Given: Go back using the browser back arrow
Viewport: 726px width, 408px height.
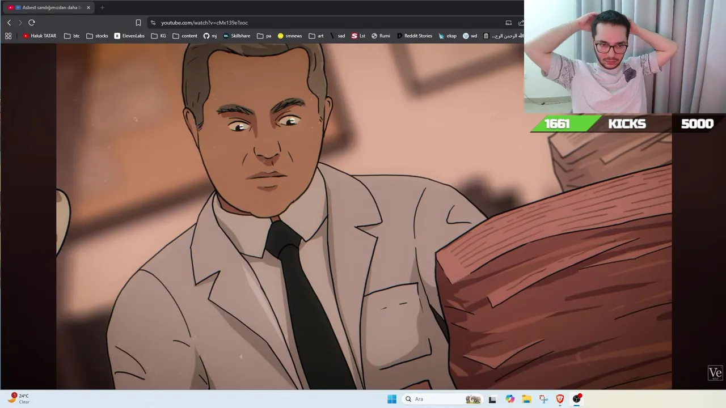Looking at the screenshot, I should (x=9, y=23).
